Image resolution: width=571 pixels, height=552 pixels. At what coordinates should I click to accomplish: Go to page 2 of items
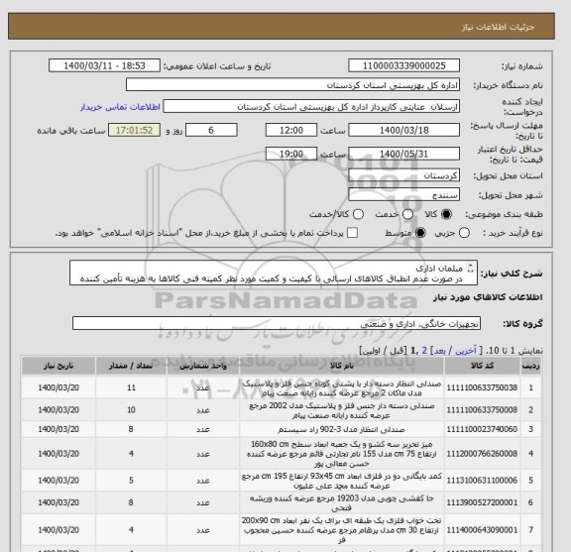pos(424,350)
